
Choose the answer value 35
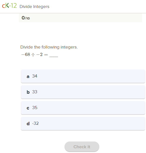coord(35,107)
